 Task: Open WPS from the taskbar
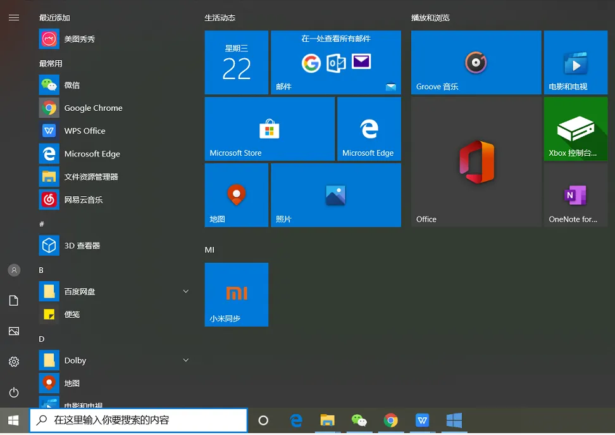pyautogui.click(x=423, y=420)
